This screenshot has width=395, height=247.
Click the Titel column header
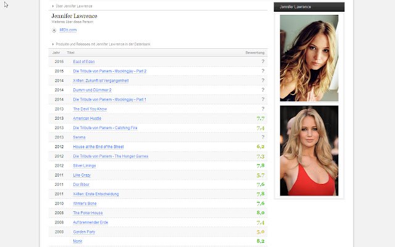pos(70,52)
